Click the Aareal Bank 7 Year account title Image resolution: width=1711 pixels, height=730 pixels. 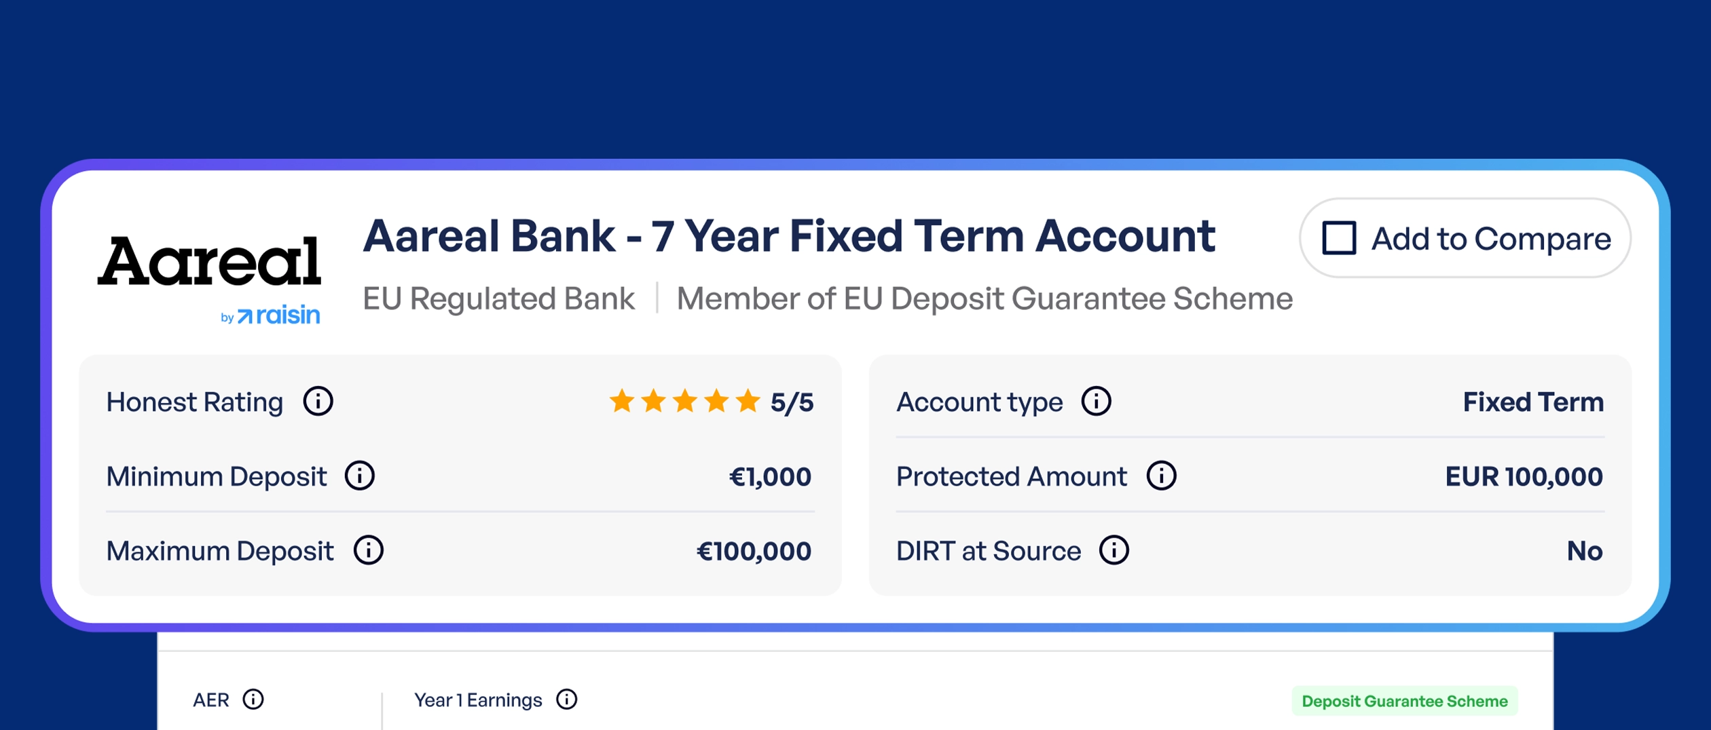(788, 237)
